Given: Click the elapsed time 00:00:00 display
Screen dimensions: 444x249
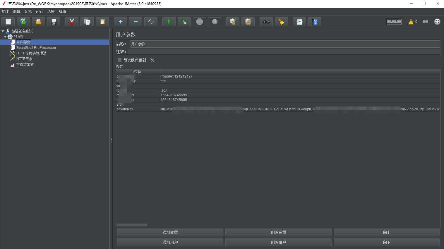Looking at the screenshot, I should (394, 22).
